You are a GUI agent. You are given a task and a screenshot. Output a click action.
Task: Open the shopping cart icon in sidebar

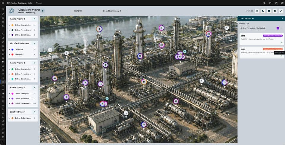click(x=3, y=117)
